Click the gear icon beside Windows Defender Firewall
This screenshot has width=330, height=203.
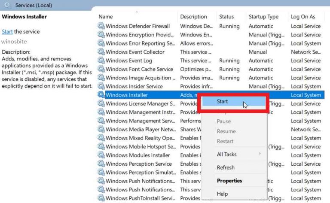(x=101, y=26)
